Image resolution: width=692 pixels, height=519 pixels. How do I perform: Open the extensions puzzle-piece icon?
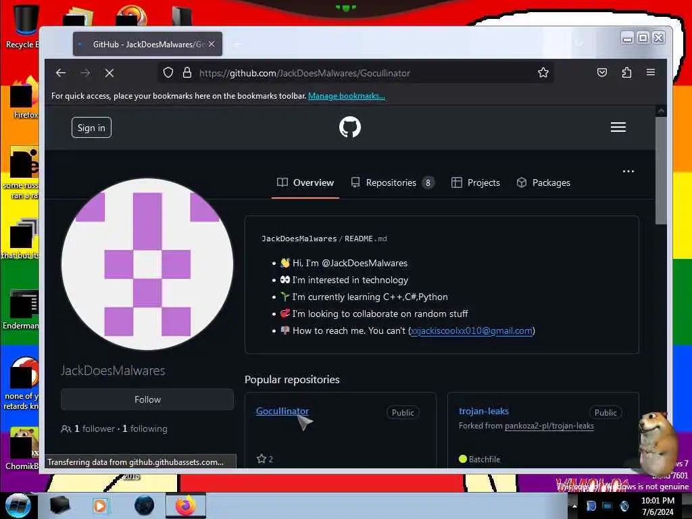pyautogui.click(x=626, y=72)
